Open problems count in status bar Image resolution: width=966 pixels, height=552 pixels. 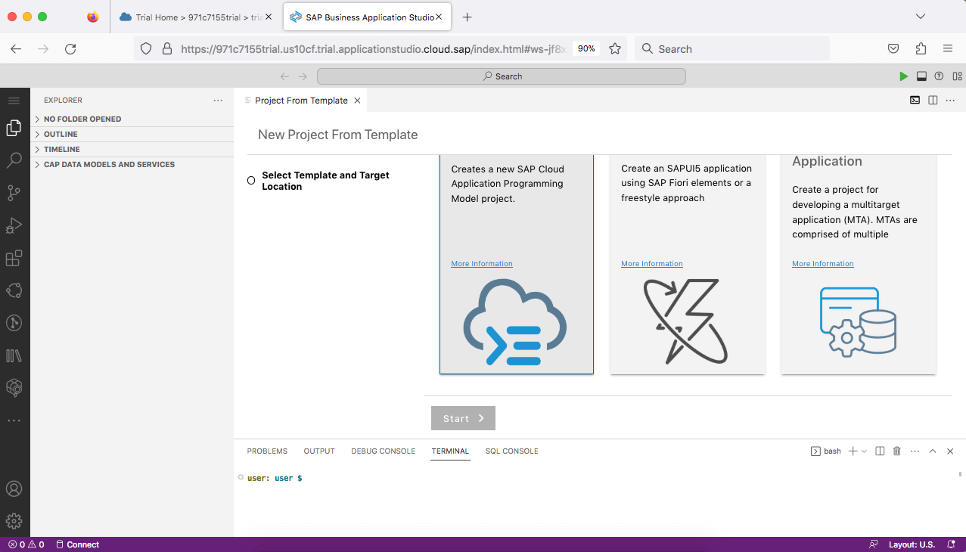tap(26, 544)
